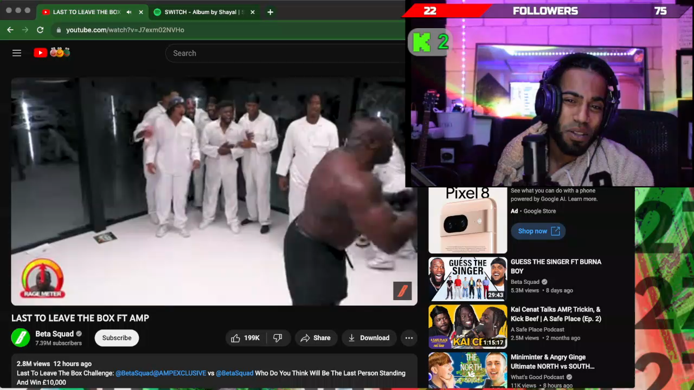Go back with browser back arrow
This screenshot has height=390, width=694.
tap(10, 30)
